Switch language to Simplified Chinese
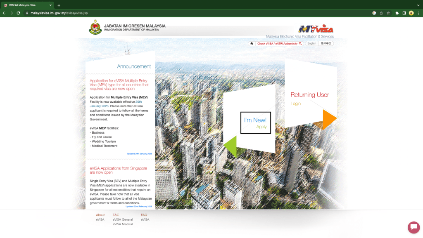The width and height of the screenshot is (423, 238). [326, 43]
